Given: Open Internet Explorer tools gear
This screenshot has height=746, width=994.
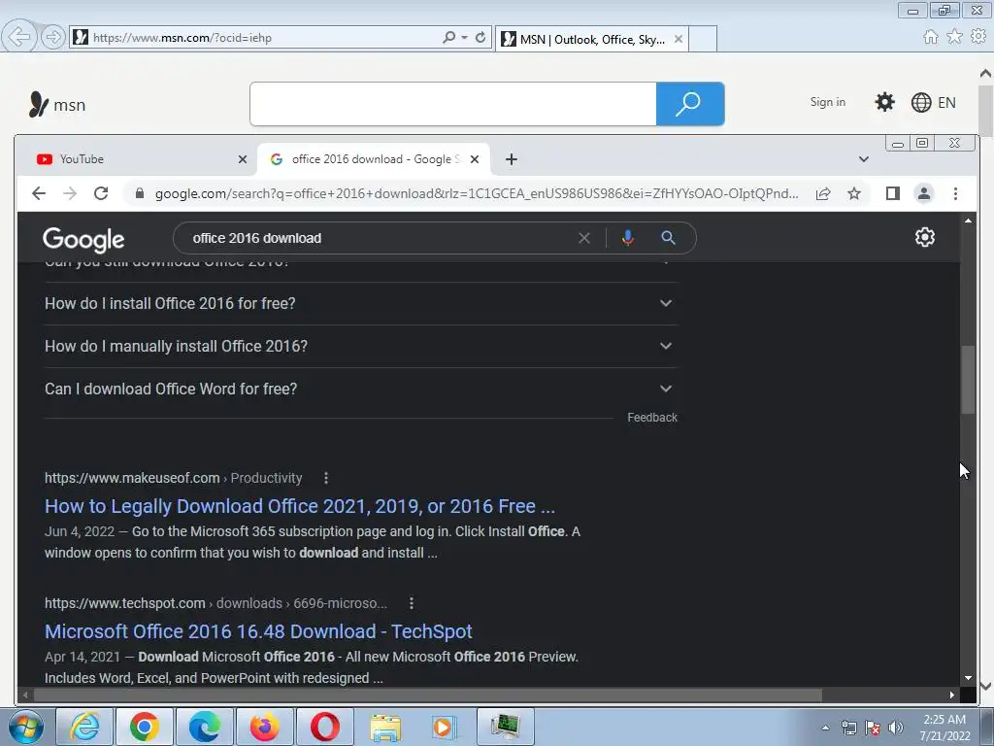Looking at the screenshot, I should (x=978, y=37).
